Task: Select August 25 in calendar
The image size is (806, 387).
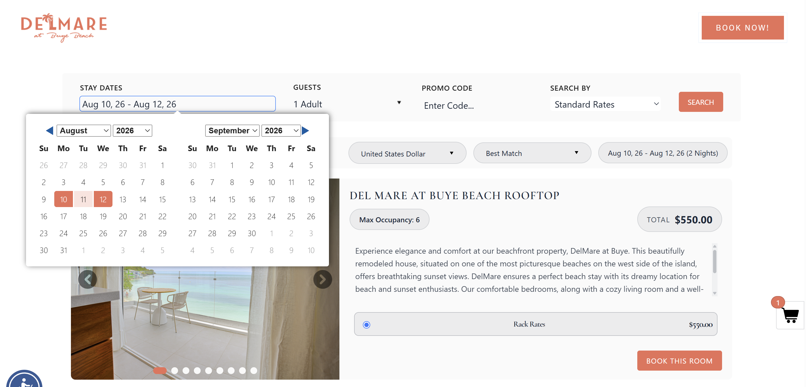Action: pyautogui.click(x=83, y=233)
